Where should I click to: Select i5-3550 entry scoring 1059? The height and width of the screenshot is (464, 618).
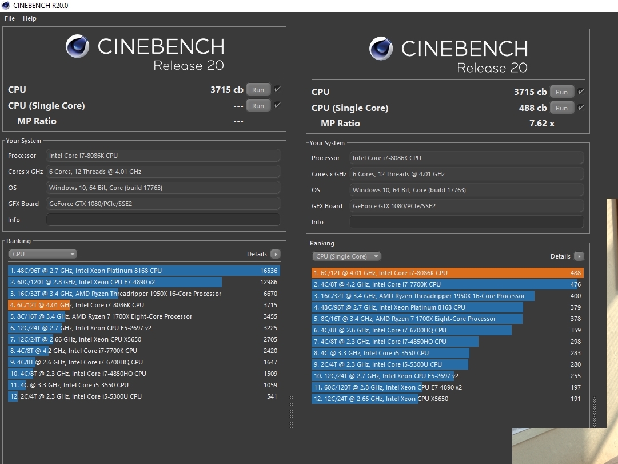coord(144,385)
